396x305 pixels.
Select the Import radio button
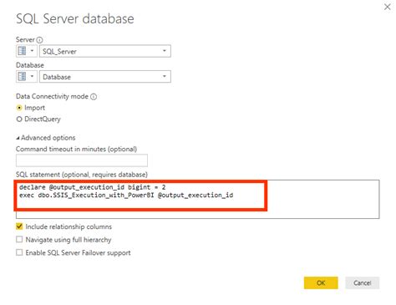(x=19, y=108)
